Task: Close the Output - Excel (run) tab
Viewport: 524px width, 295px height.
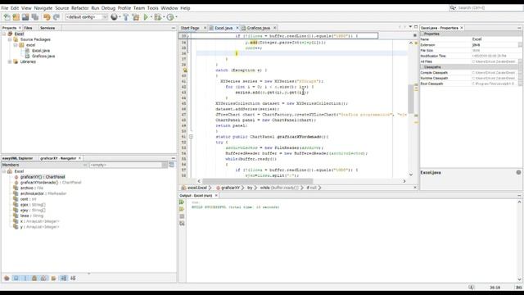Action: pos(216,196)
